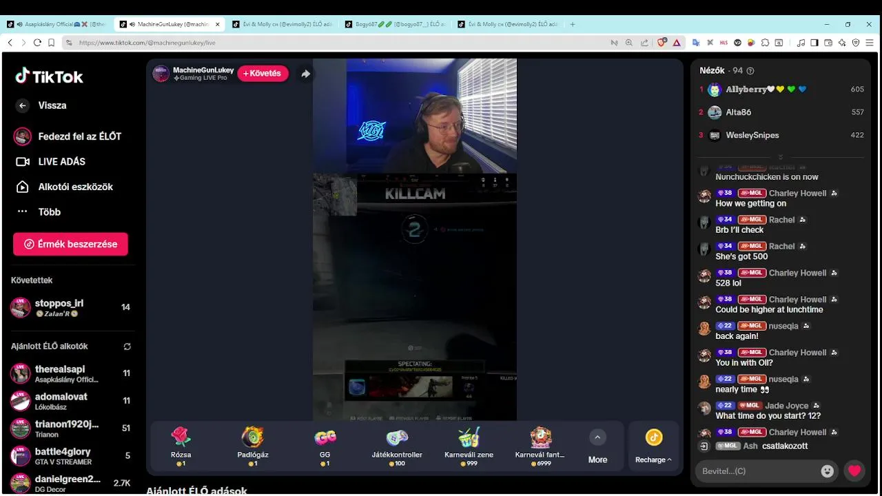
Task: Open Brave Rewards triangle icon
Action: (677, 43)
